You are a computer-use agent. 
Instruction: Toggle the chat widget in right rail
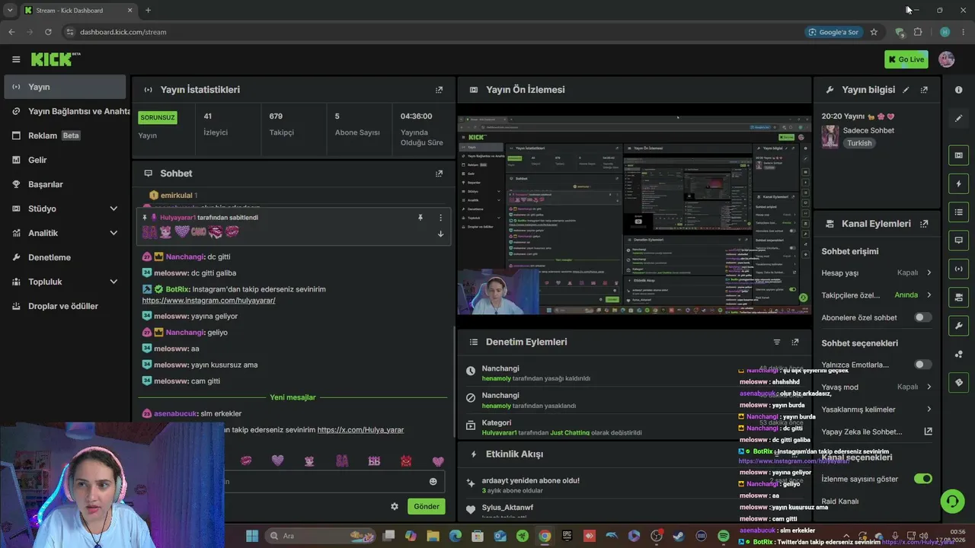click(958, 241)
